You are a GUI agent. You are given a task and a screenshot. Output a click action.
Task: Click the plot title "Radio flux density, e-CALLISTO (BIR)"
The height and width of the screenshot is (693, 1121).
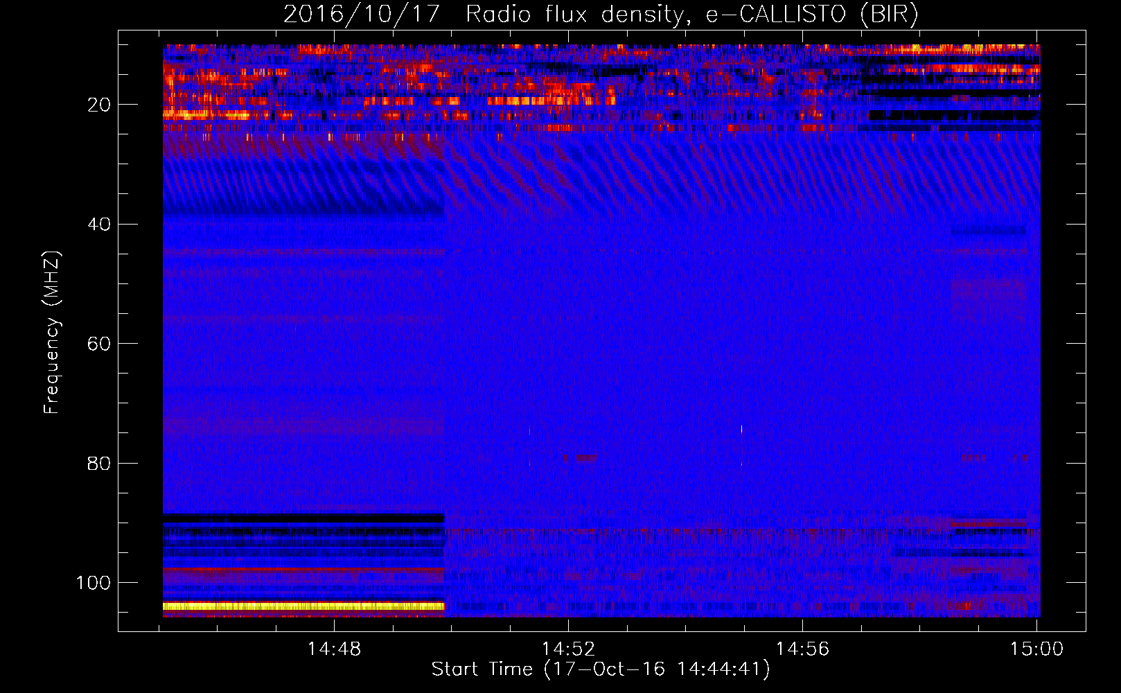[691, 14]
